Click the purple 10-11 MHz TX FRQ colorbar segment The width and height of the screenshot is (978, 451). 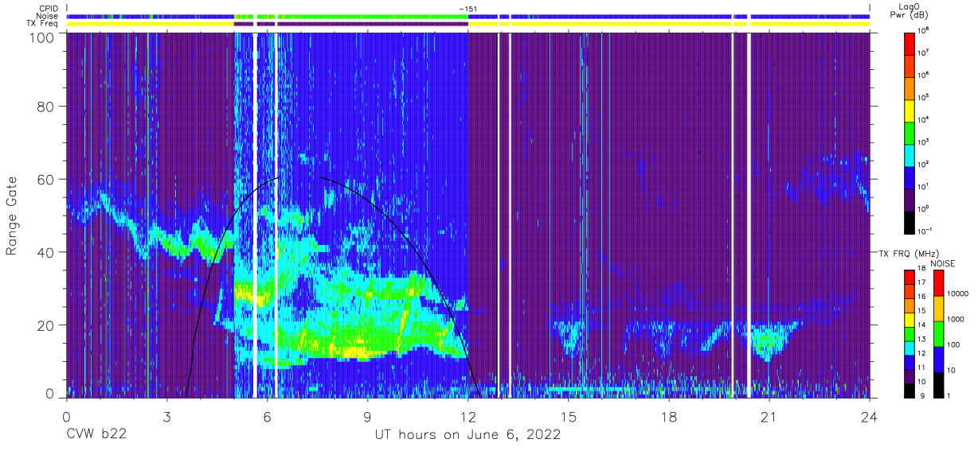(910, 375)
